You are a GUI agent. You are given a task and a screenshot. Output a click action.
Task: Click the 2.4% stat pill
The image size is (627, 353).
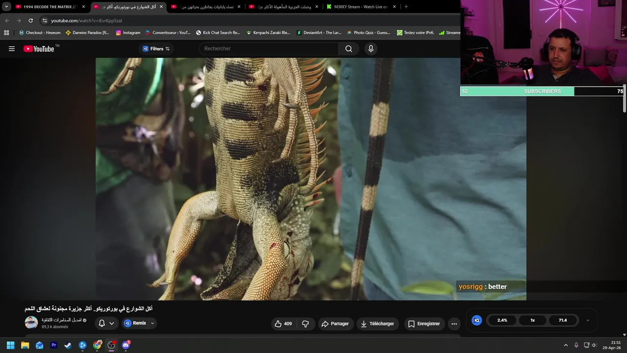502,320
